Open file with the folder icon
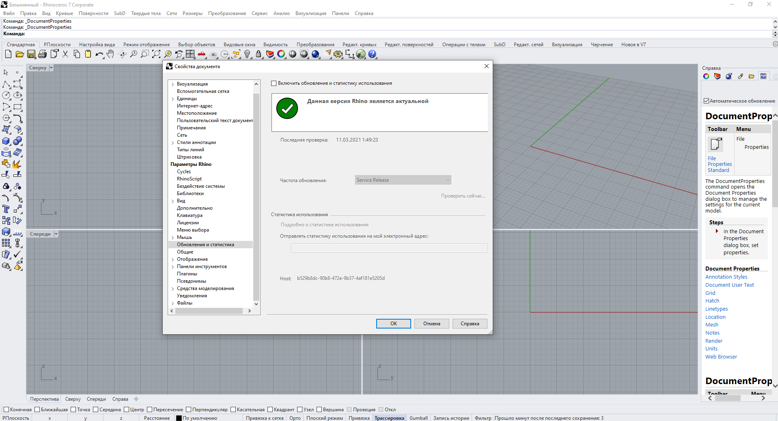The image size is (778, 421). tap(19, 54)
